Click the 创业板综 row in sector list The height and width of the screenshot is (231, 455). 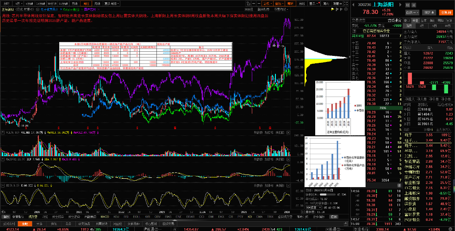[428, 182]
